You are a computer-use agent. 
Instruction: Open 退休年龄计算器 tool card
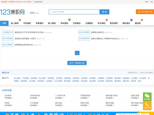114,97
